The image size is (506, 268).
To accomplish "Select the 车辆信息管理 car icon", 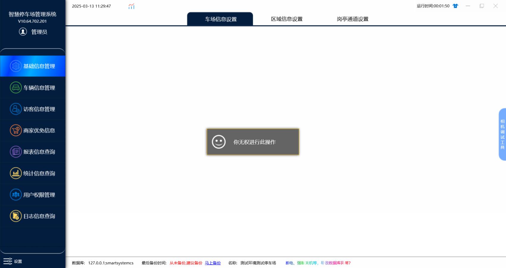I will (16, 88).
